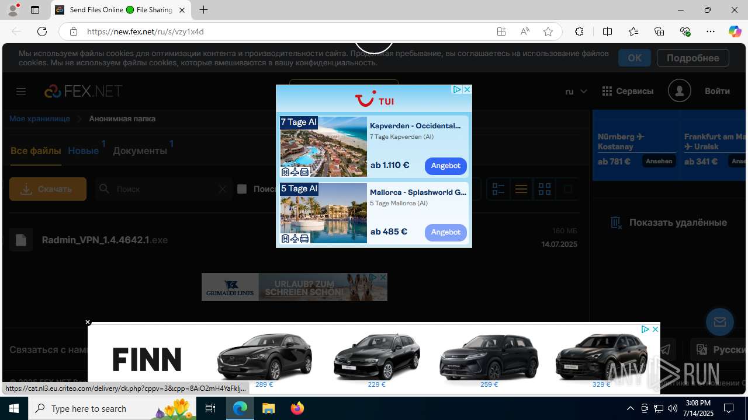748x420 pixels.
Task: Clear the search field with X
Action: tap(222, 189)
